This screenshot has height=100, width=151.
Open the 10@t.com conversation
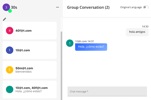pos(29,50)
